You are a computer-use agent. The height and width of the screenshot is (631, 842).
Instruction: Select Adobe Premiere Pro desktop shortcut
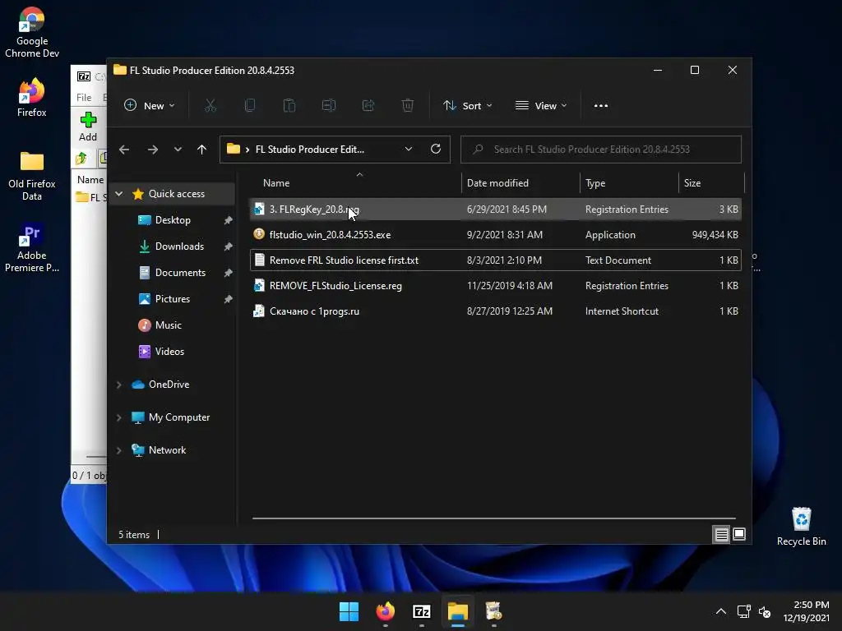(32, 248)
